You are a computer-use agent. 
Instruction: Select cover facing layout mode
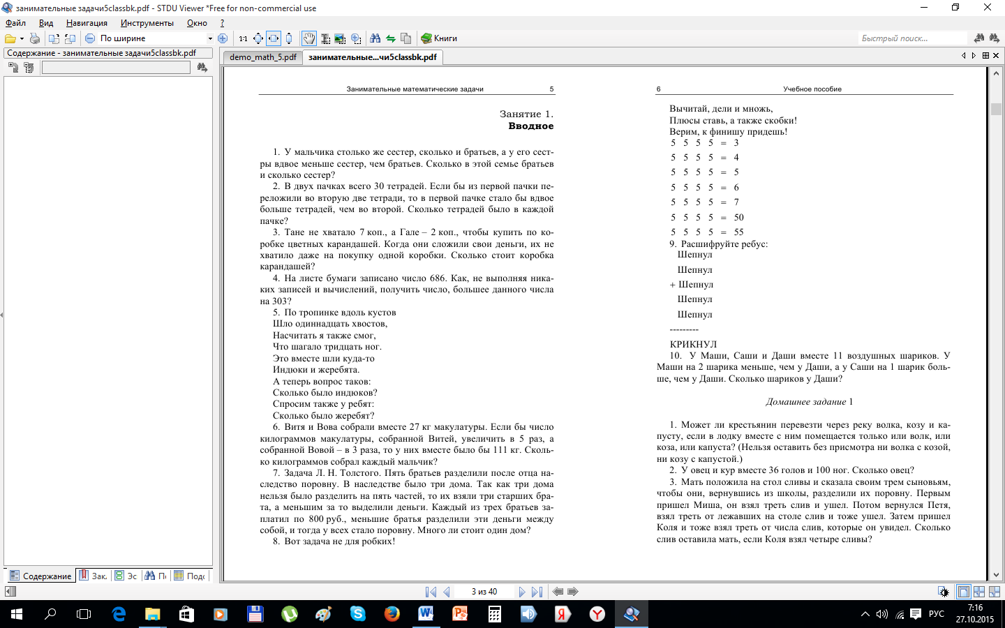click(995, 592)
